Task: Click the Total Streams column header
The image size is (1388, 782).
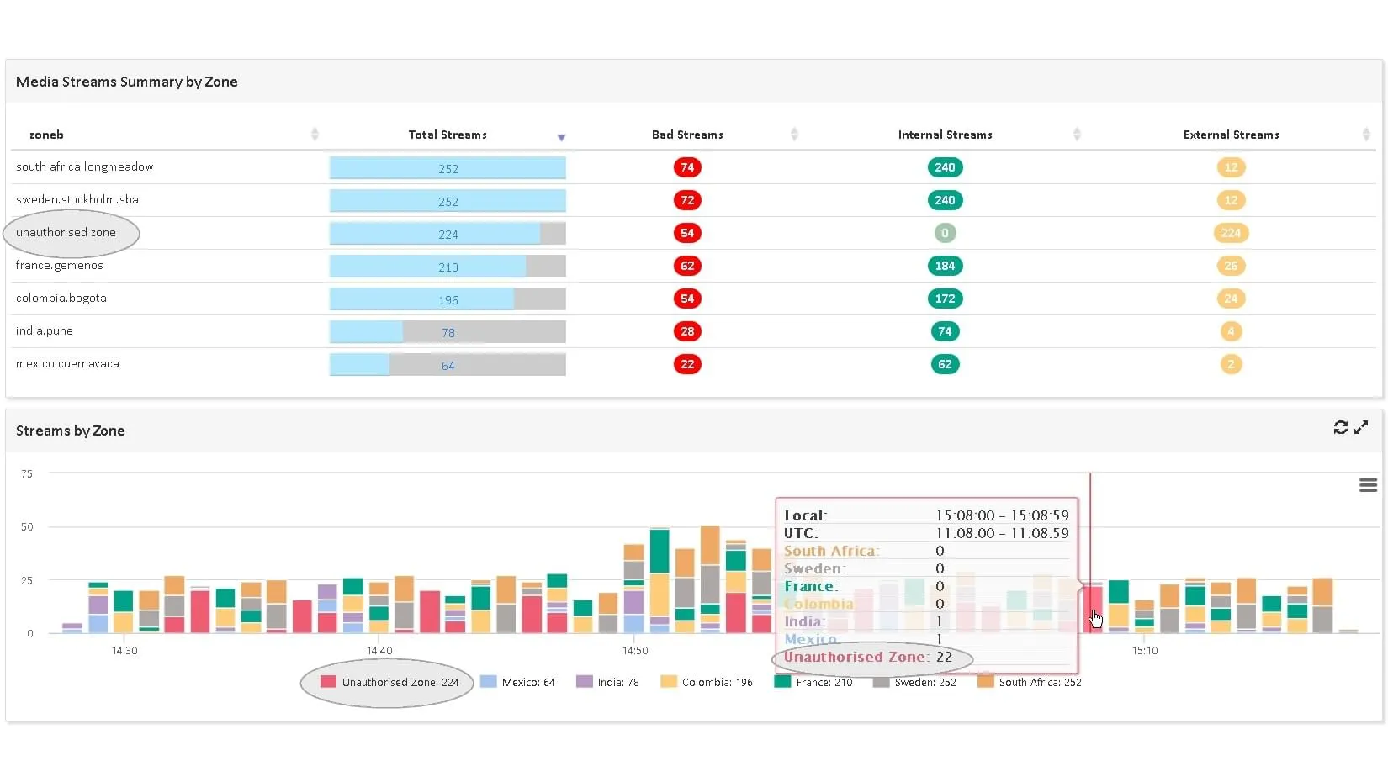Action: pos(448,135)
